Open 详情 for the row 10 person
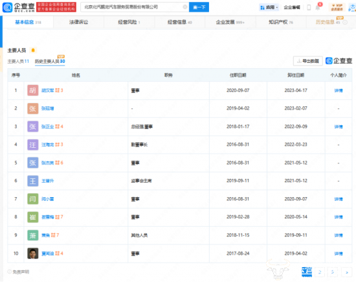This screenshot has width=356, height=282. [339, 253]
